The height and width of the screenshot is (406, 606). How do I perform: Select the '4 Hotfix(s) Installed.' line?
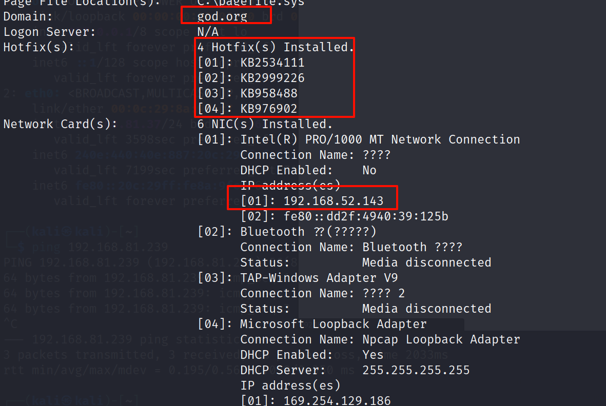click(x=276, y=47)
